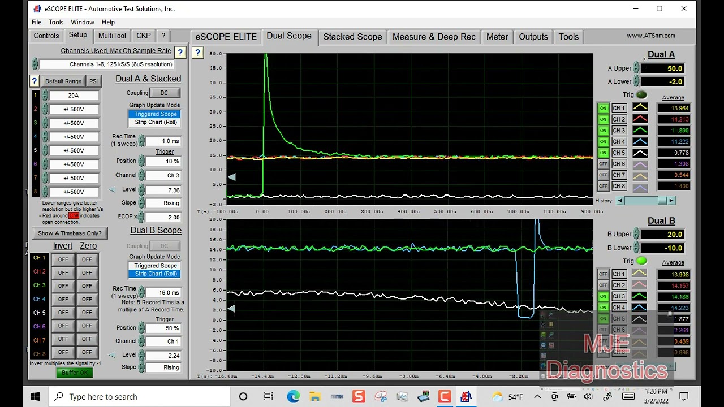
Task: Open the Channels 1-8 sample rate selector
Action: pos(106,64)
